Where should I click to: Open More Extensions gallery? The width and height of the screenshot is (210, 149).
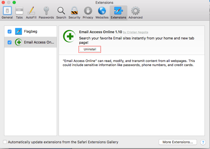[178, 142]
